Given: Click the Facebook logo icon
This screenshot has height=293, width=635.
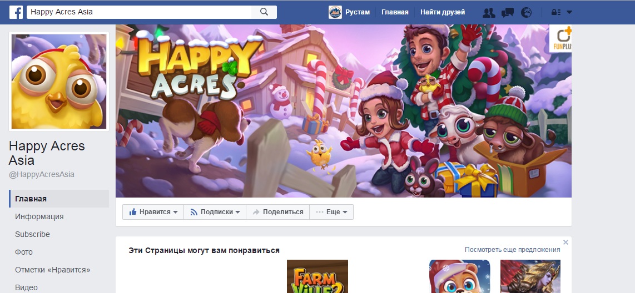Looking at the screenshot, I should [16, 12].
